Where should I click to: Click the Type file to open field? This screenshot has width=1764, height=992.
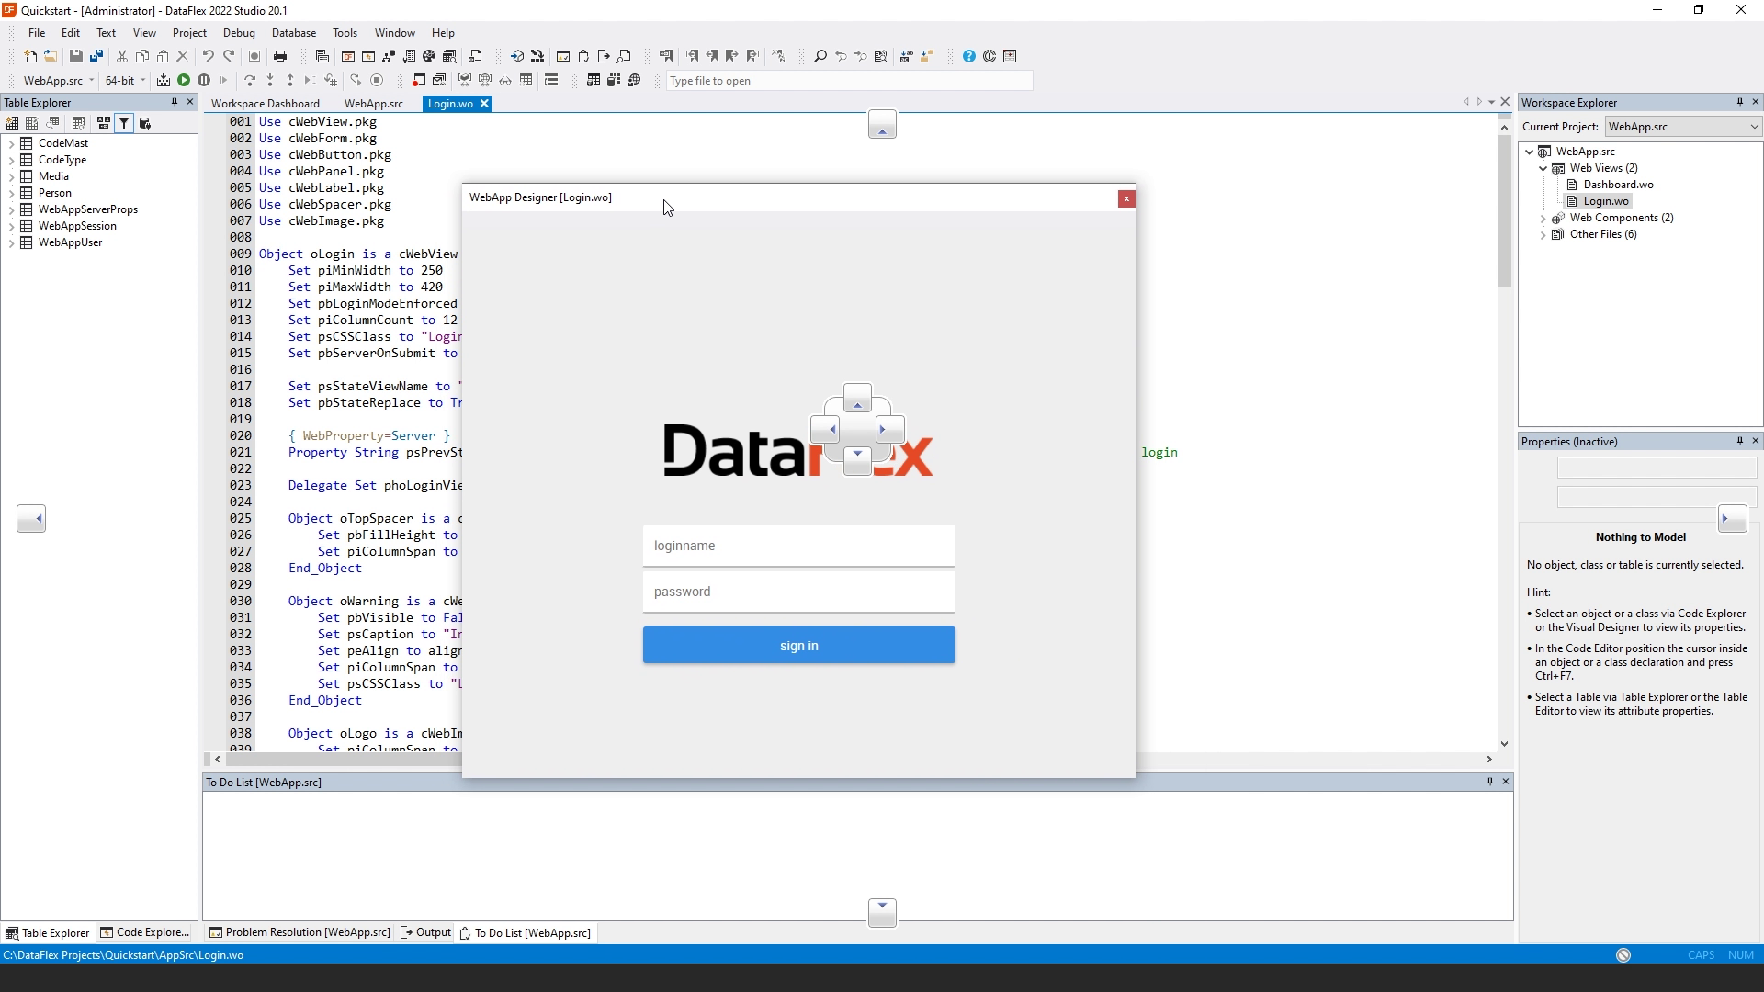point(849,81)
